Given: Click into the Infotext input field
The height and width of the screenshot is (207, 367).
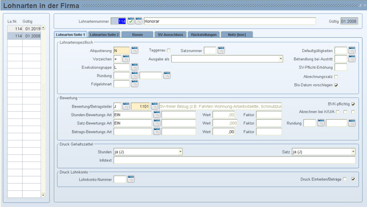Looking at the screenshot, I should (x=234, y=160).
